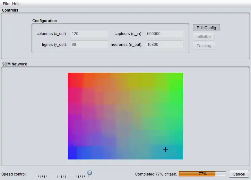
Task: Click the "SOM Network" panel title
Action: [x=14, y=64]
